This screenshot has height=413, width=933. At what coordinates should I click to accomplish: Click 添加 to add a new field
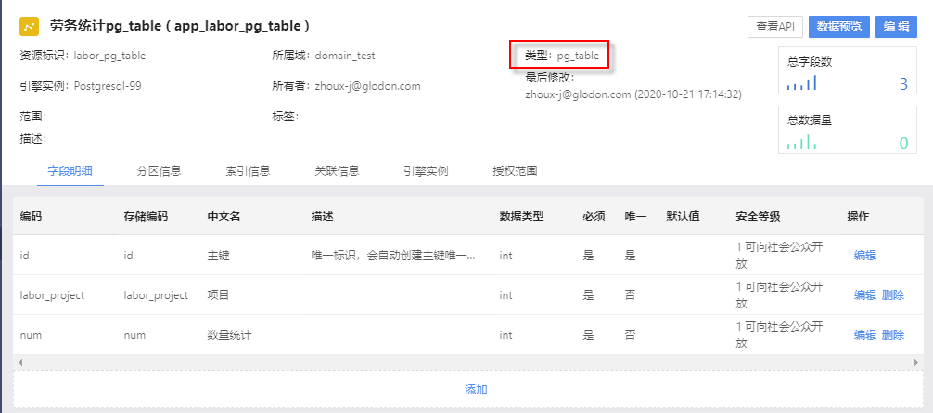tap(476, 390)
